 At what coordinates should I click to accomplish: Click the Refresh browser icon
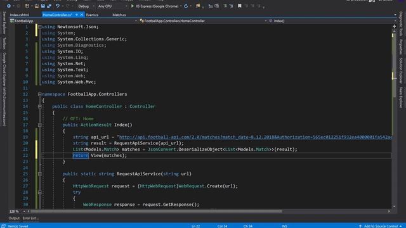click(186, 6)
